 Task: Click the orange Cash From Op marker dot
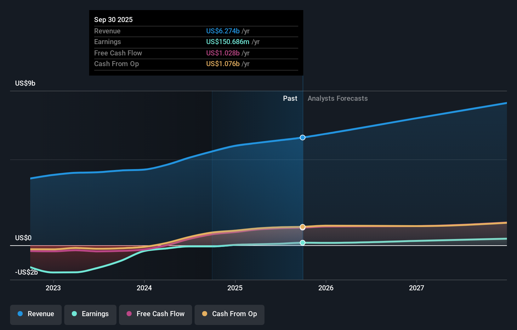click(303, 227)
